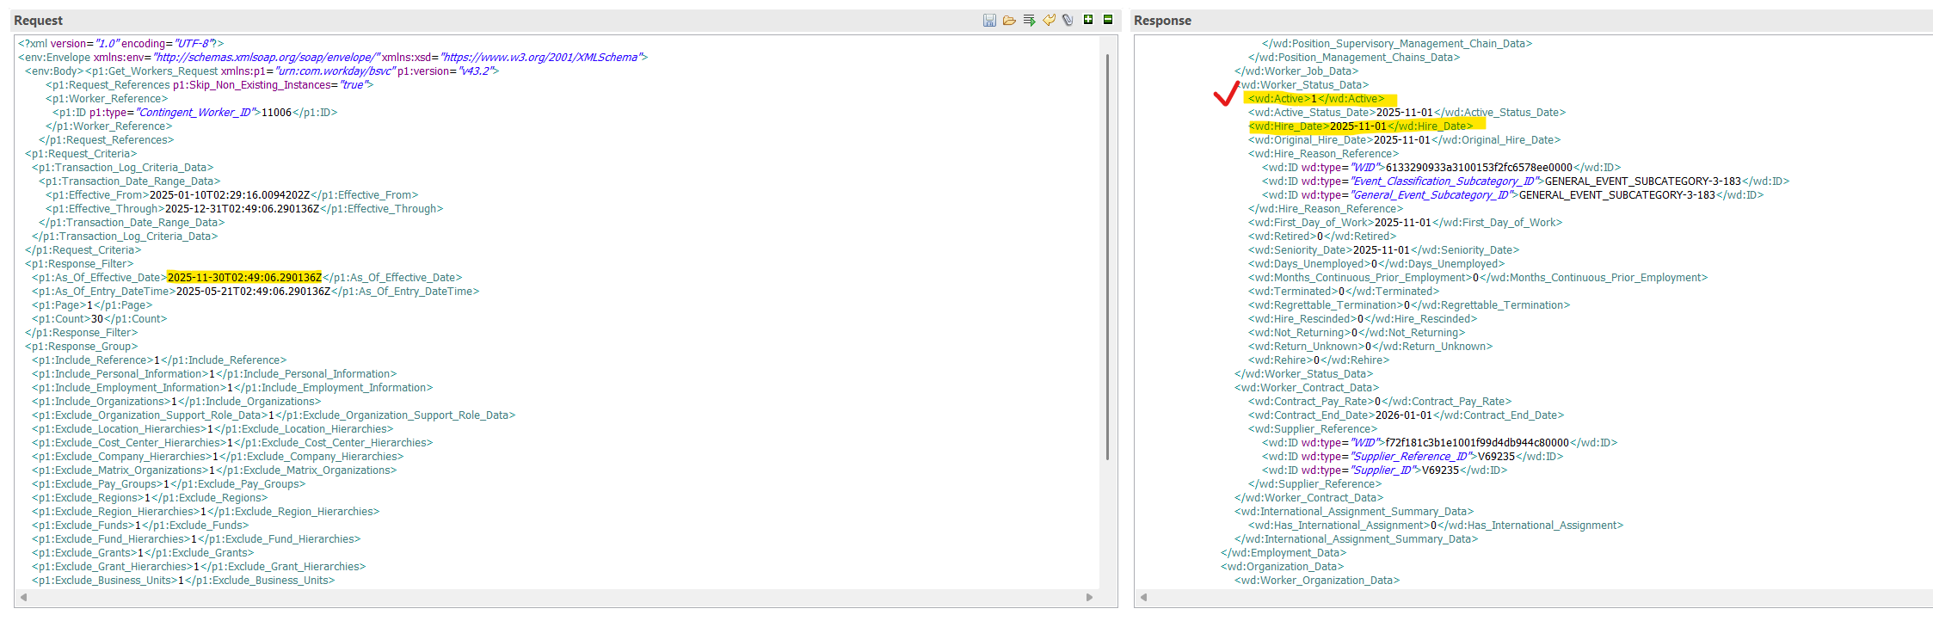This screenshot has height=621, width=1933.
Task: Click the Exclude_Business_Units line
Action: click(x=183, y=580)
